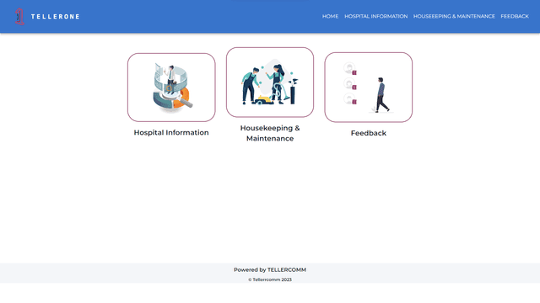Click the Housekeeping & Maintenance label below the card
The height and width of the screenshot is (303, 540).
270,133
